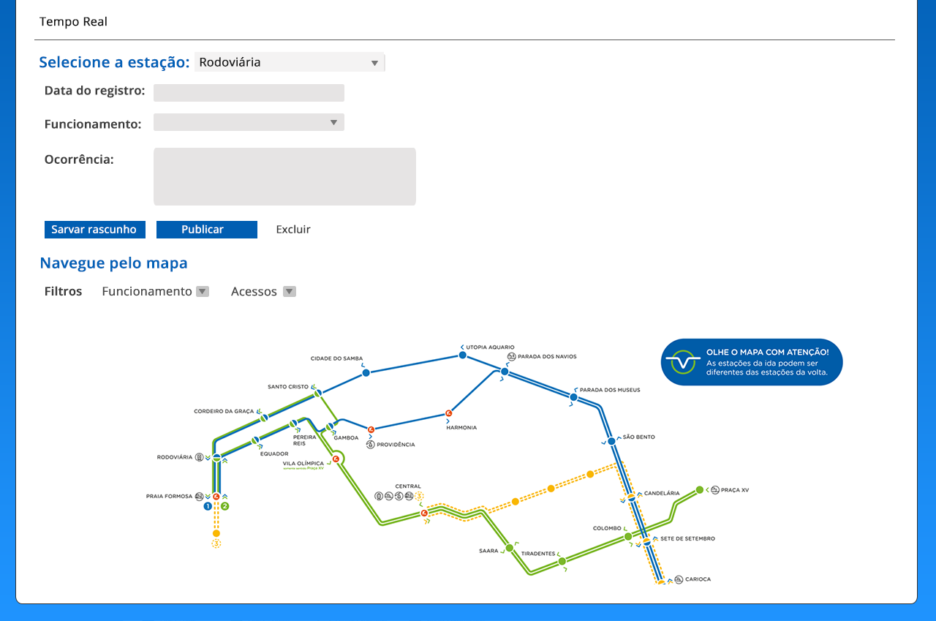Click the São Bento station marker

click(x=611, y=441)
